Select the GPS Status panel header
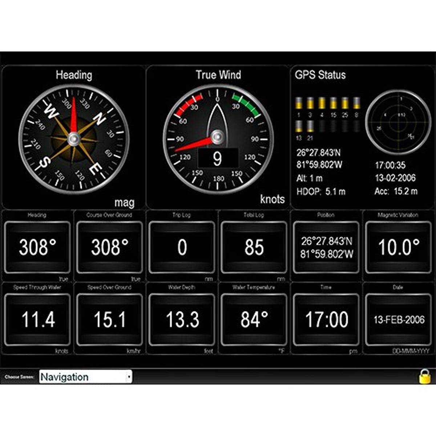This screenshot has width=436, height=436. click(321, 74)
